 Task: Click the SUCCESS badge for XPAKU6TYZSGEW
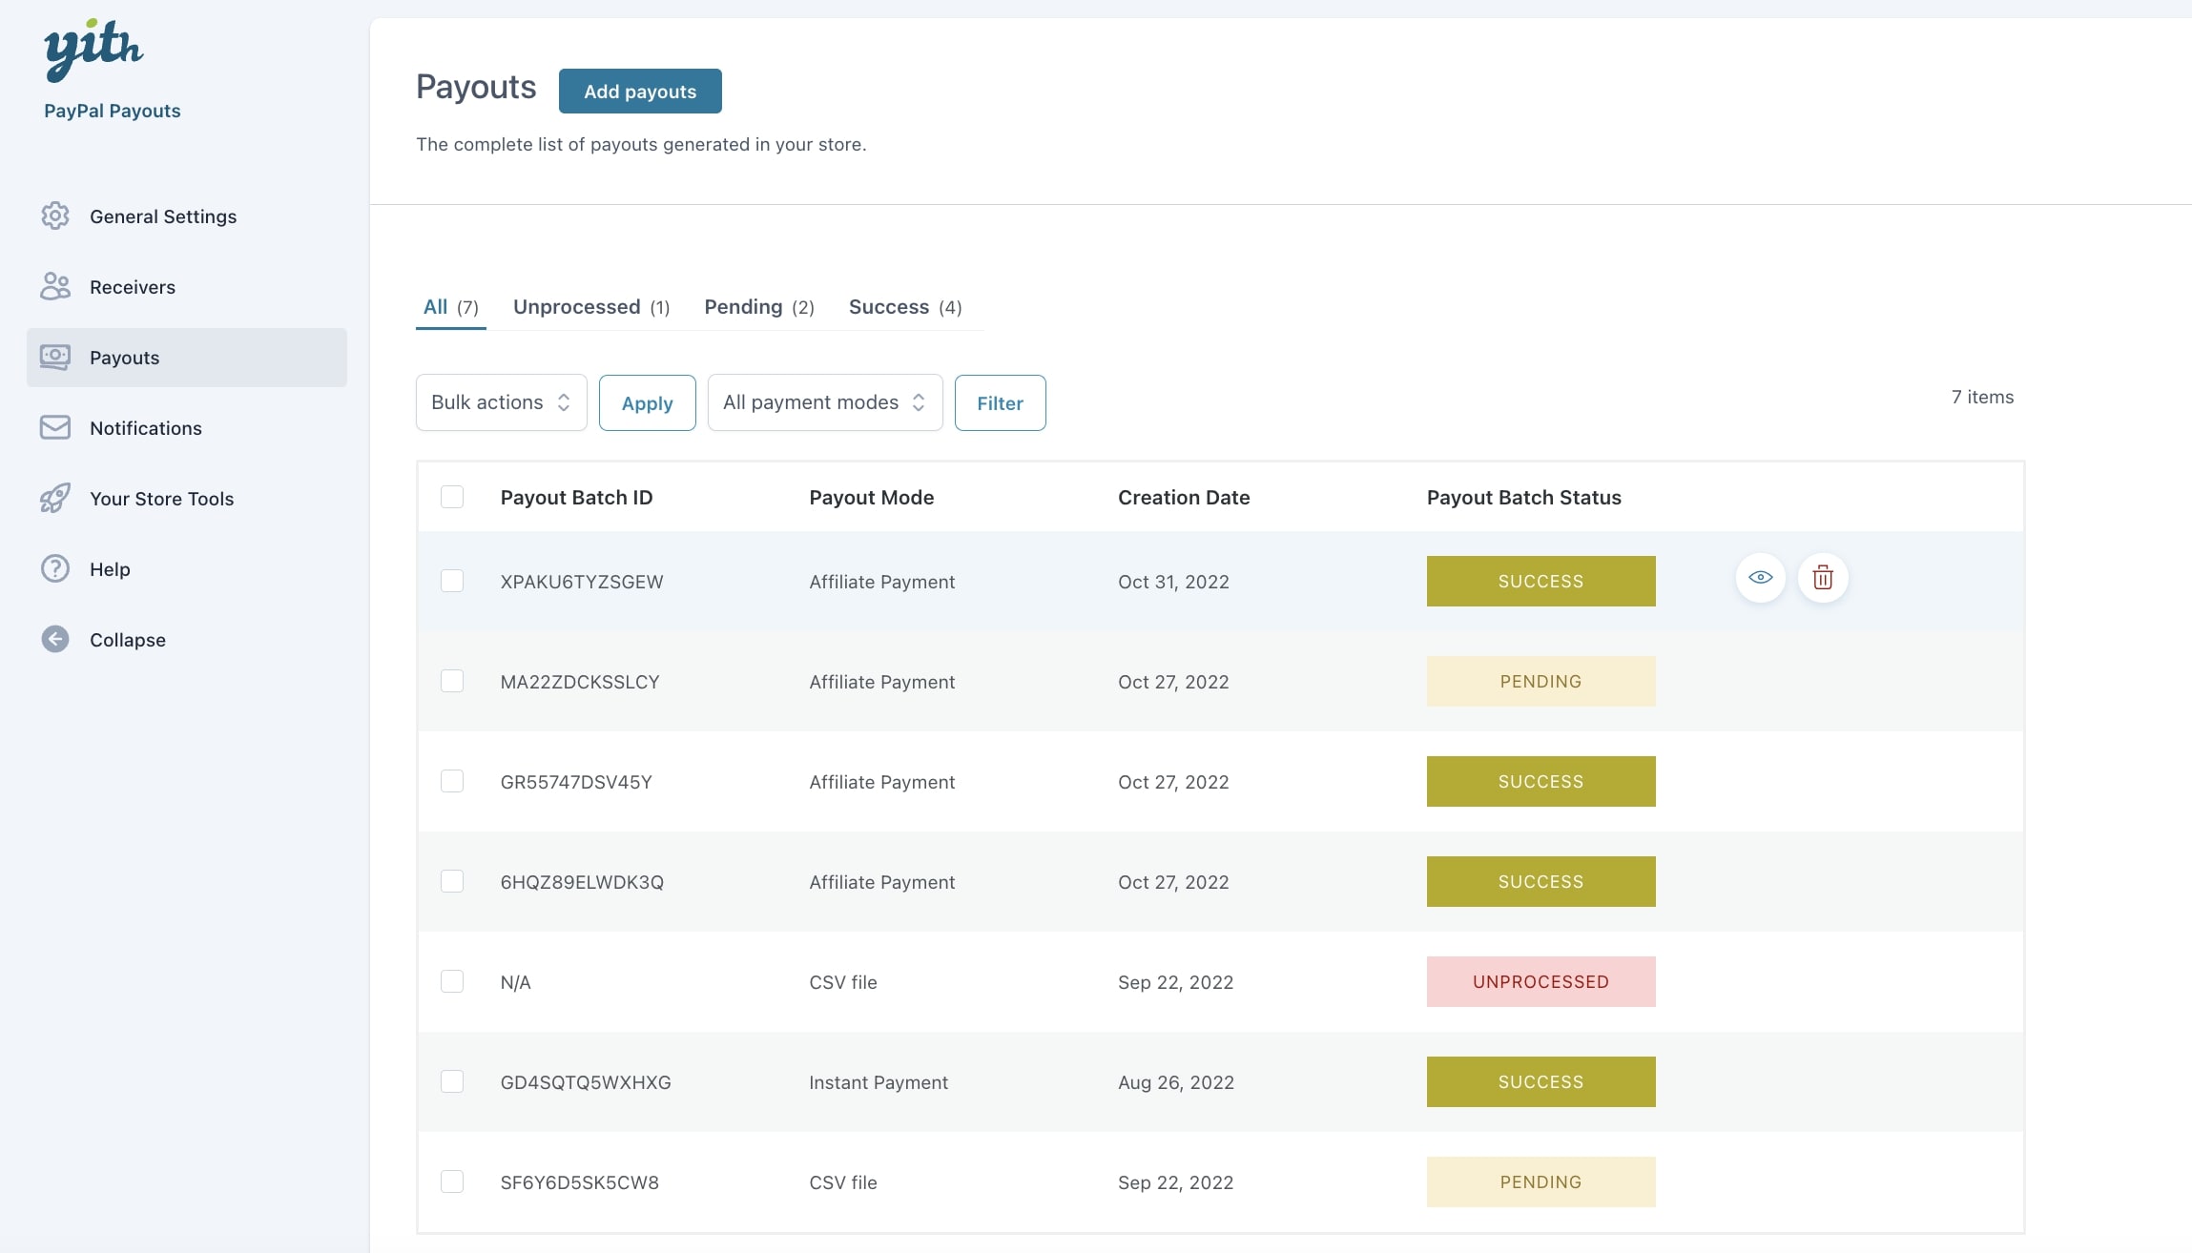point(1541,581)
